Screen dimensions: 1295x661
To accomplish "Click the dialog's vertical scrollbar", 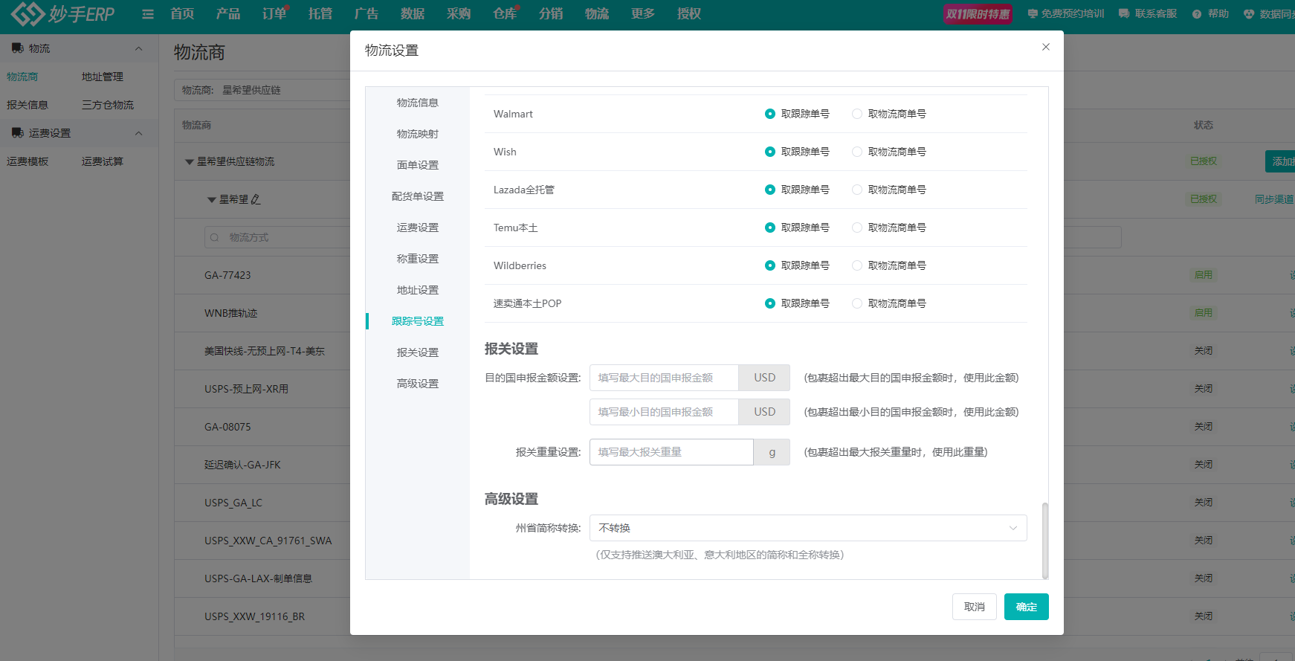I will [x=1044, y=540].
